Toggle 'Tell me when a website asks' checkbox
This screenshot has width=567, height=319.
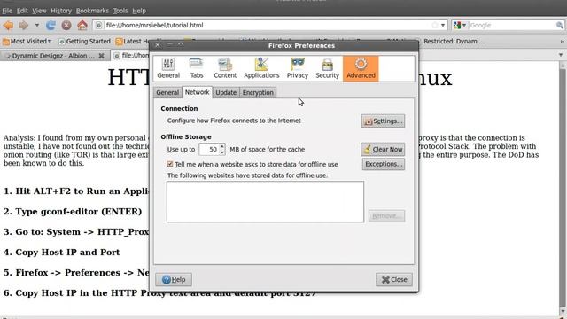coord(170,164)
